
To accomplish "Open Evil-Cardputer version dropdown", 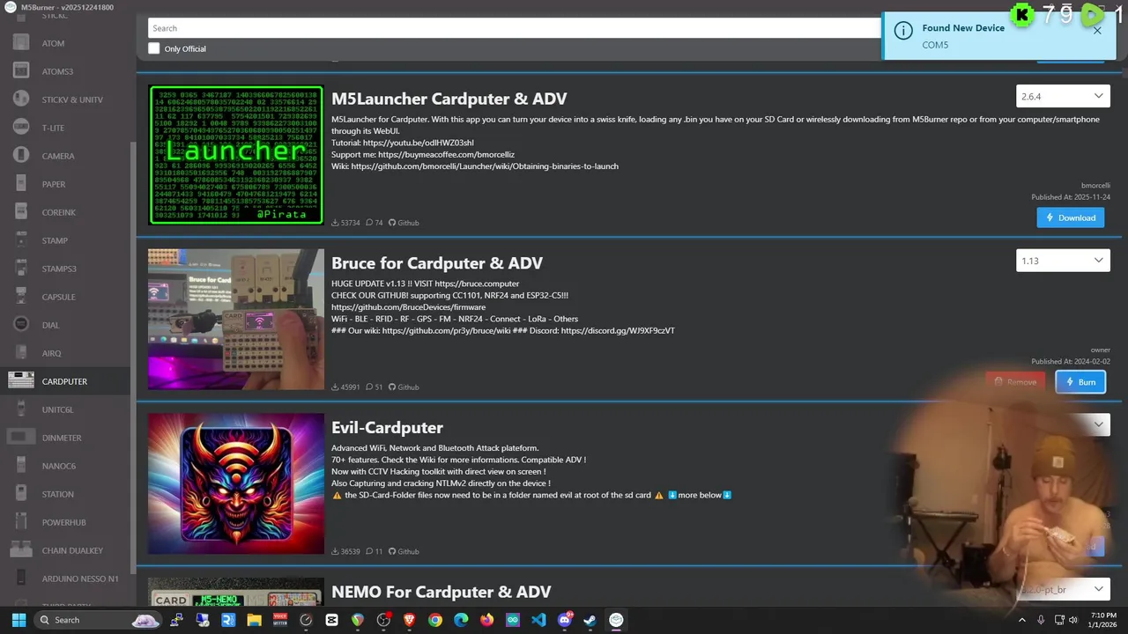I will pyautogui.click(x=1063, y=424).
